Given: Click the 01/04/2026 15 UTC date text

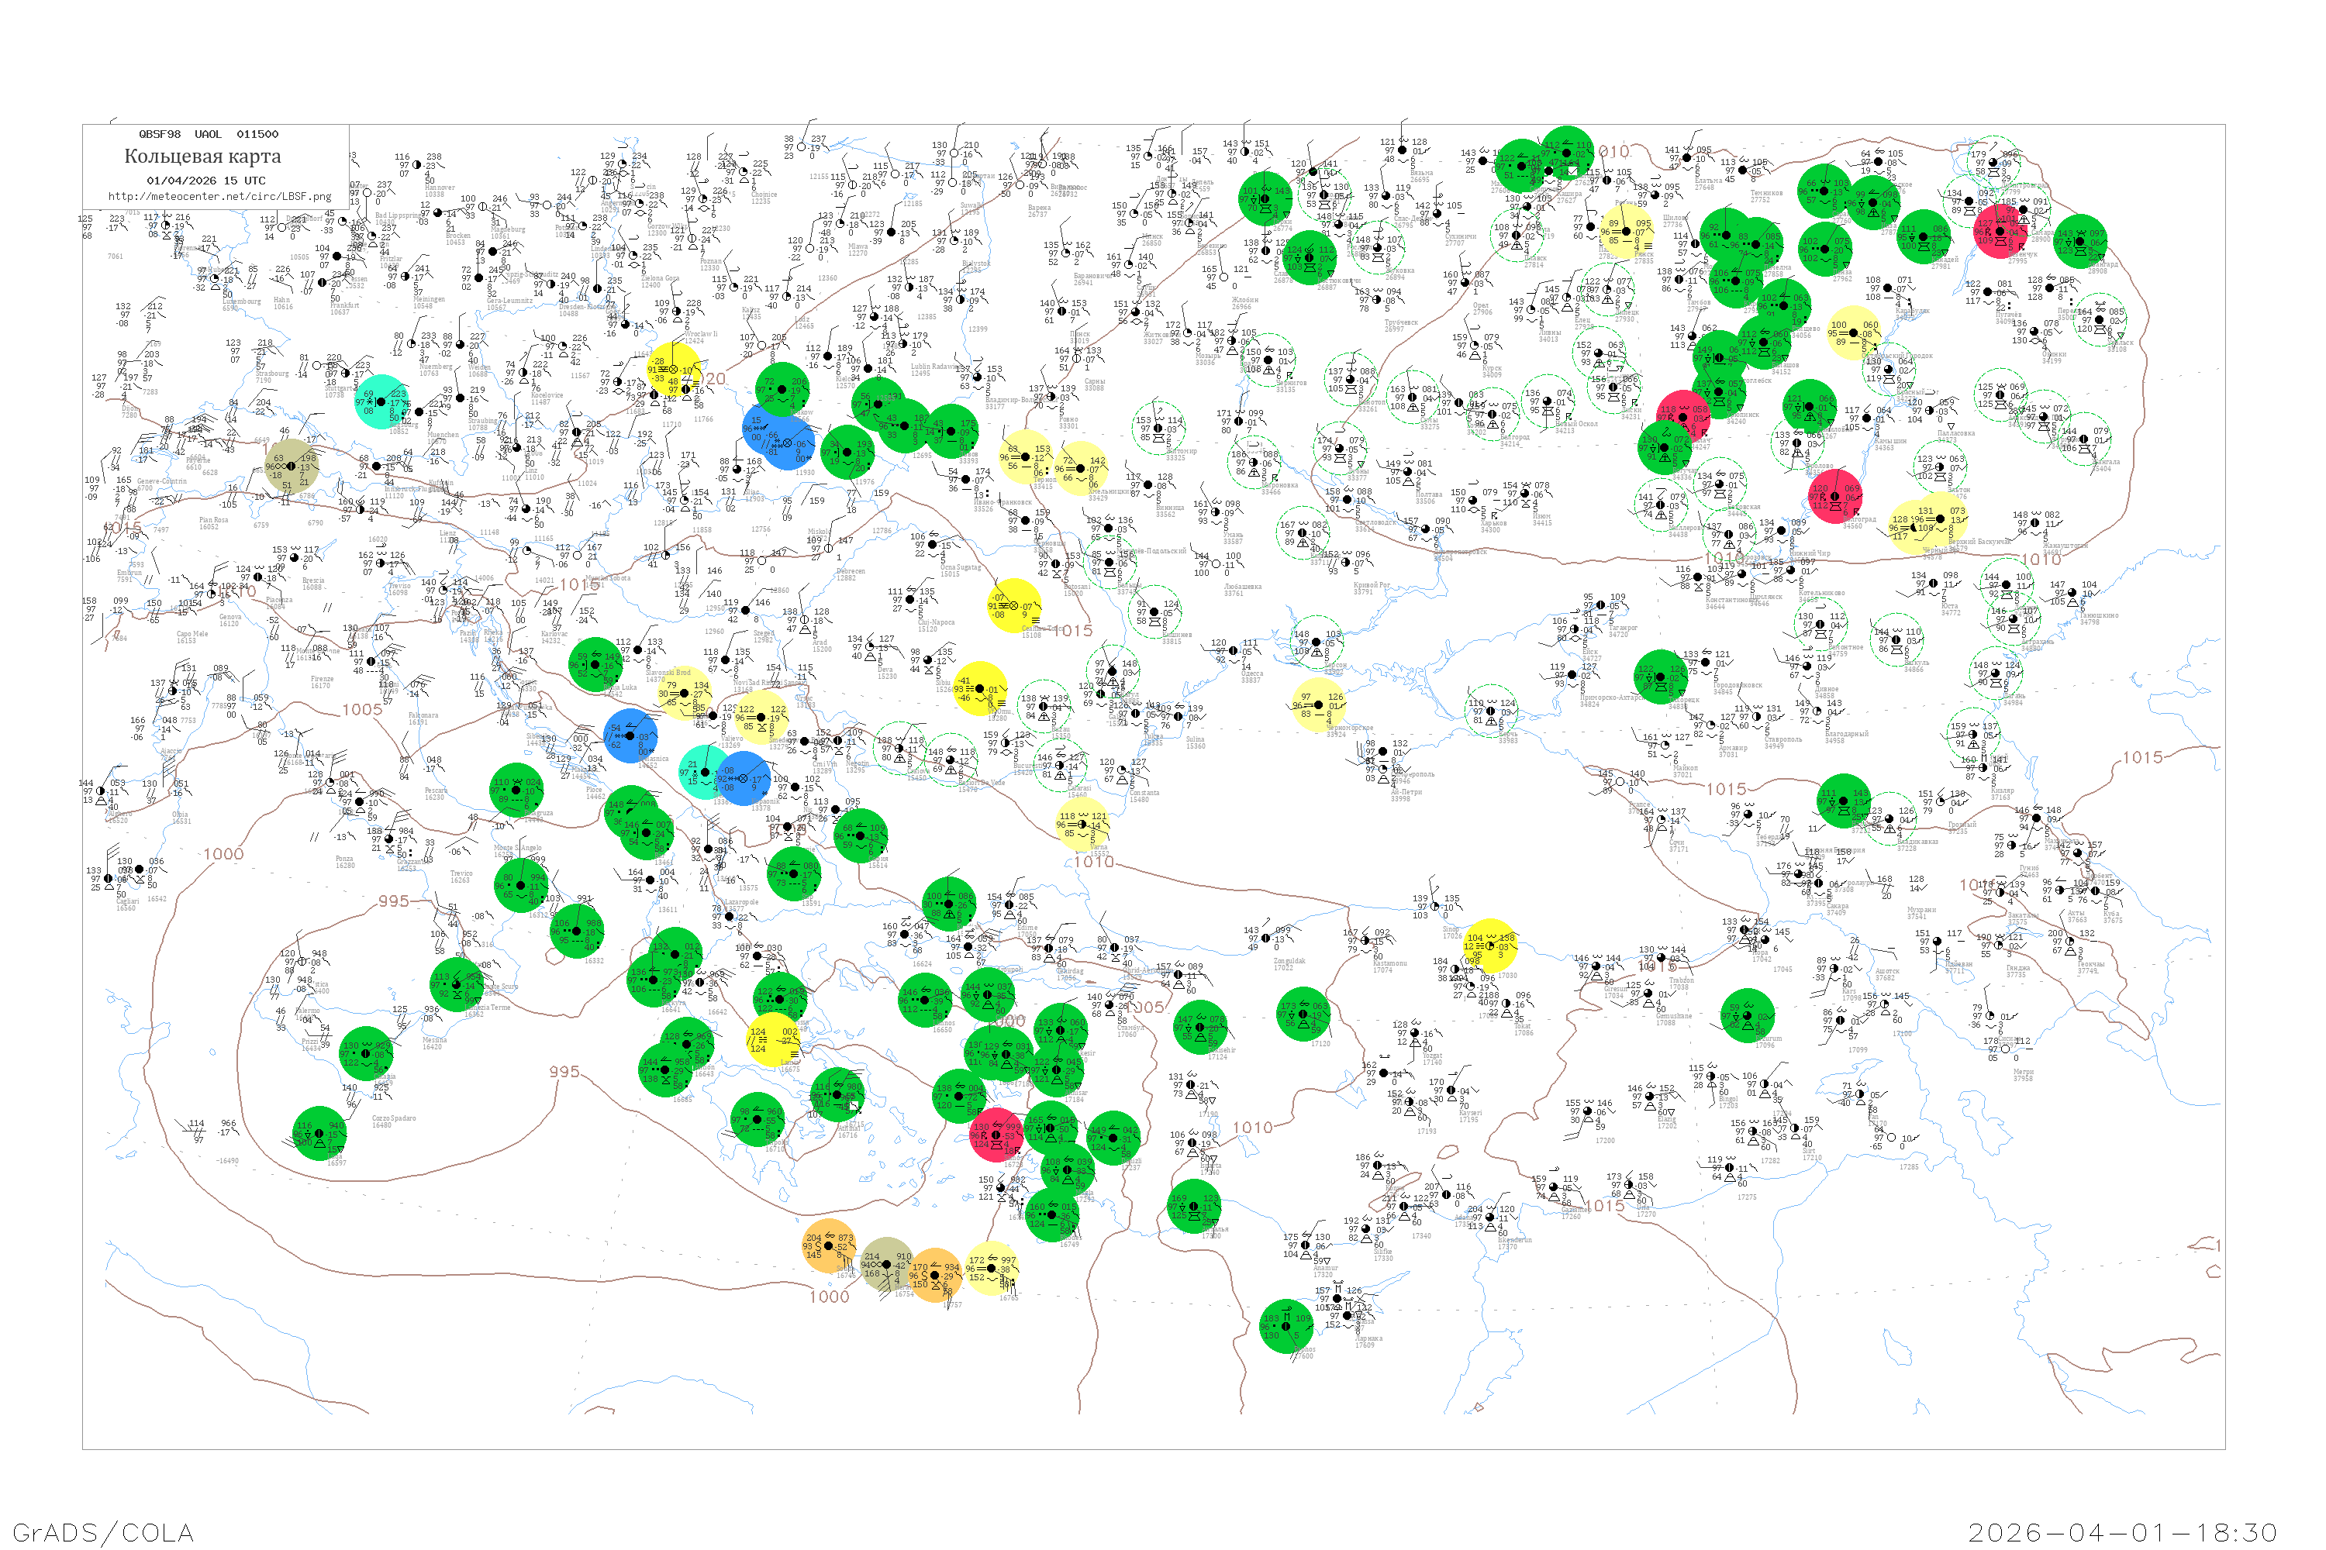Looking at the screenshot, I should [x=205, y=181].
